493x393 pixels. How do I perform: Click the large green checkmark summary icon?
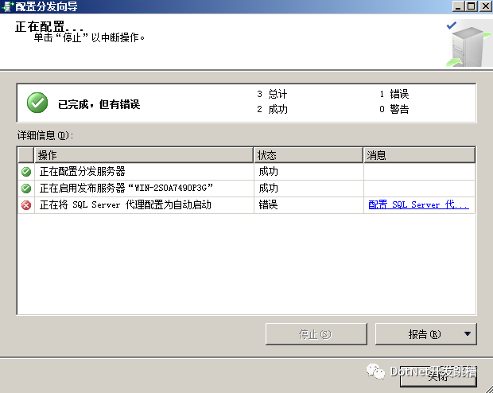point(37,103)
